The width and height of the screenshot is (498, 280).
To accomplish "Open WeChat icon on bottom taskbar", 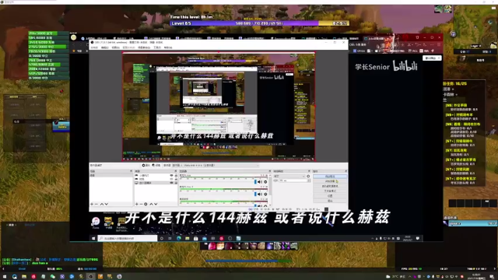I will [x=53, y=277].
